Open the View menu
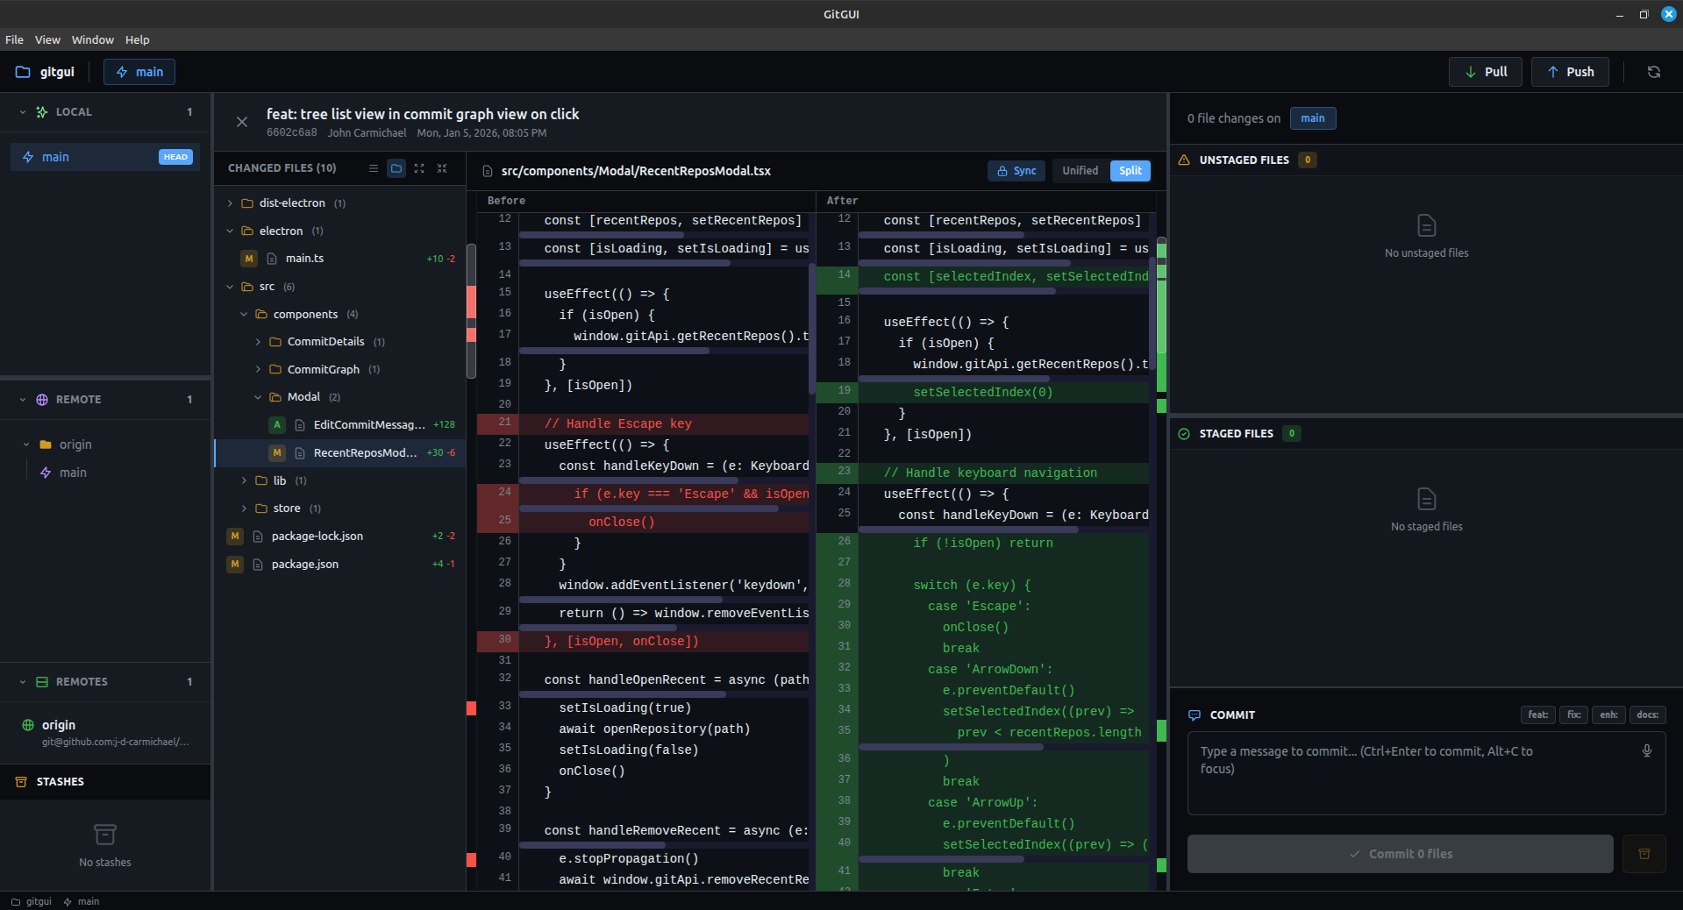This screenshot has width=1683, height=910. [47, 39]
